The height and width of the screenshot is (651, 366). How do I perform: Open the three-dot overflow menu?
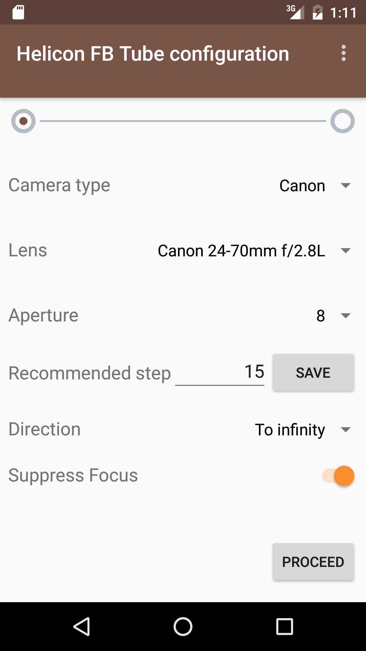pyautogui.click(x=343, y=53)
